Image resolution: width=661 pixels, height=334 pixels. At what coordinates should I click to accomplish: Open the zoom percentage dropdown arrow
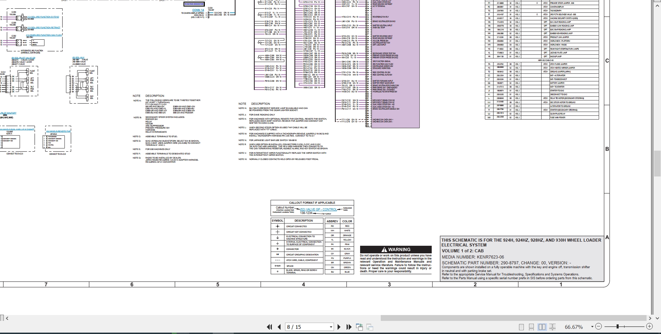click(592, 327)
